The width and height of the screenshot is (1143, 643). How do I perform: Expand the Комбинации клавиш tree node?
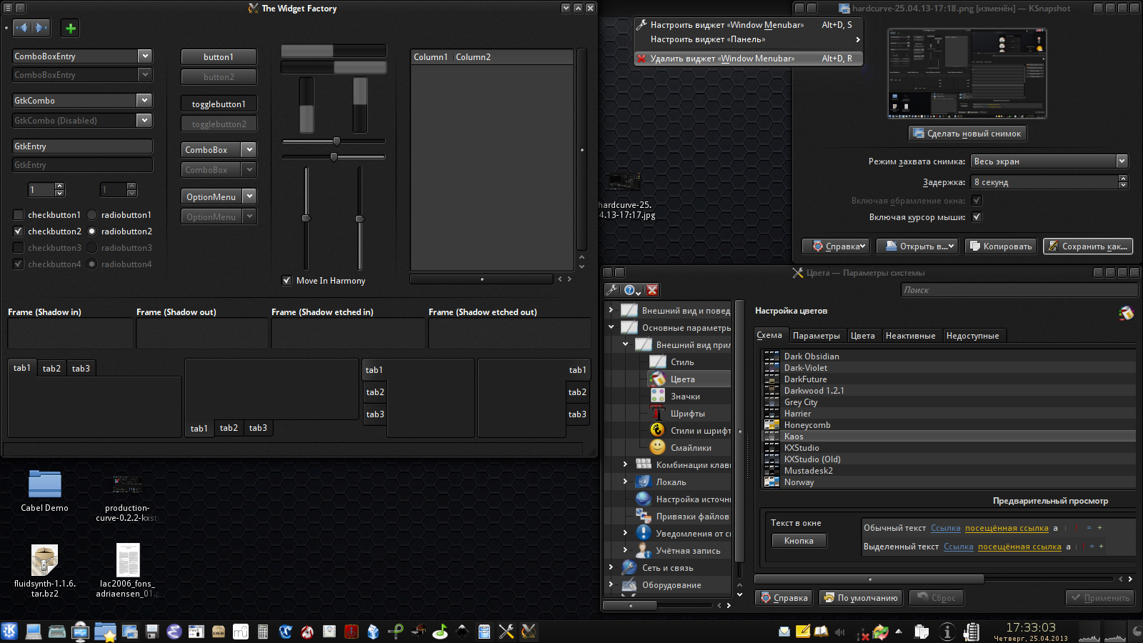point(625,464)
